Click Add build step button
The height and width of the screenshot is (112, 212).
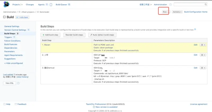pyautogui.click(x=50, y=35)
